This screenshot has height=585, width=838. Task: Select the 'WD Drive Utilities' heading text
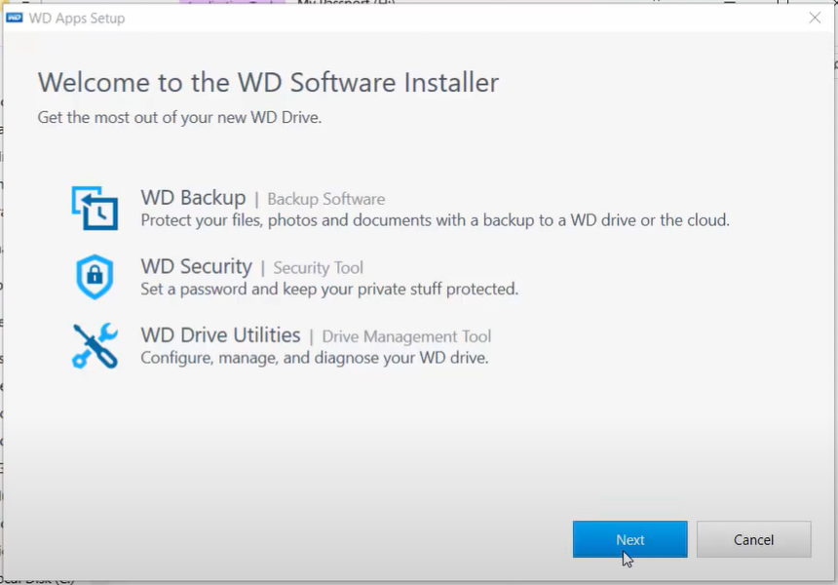(x=221, y=335)
